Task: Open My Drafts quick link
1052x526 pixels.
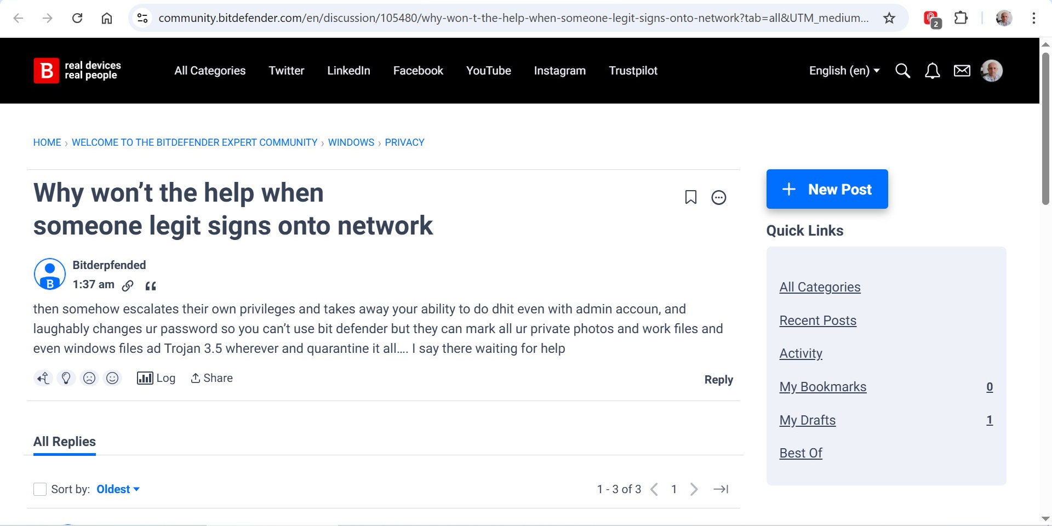Action: pos(808,420)
